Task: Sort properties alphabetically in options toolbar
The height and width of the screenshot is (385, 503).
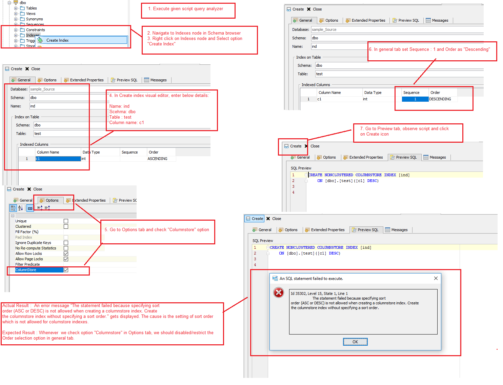Action: pos(21,208)
